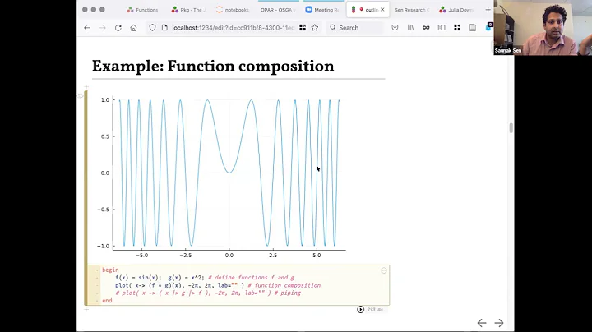592x332 pixels.
Task: Go to previous slide with left arrow
Action: coord(482,323)
